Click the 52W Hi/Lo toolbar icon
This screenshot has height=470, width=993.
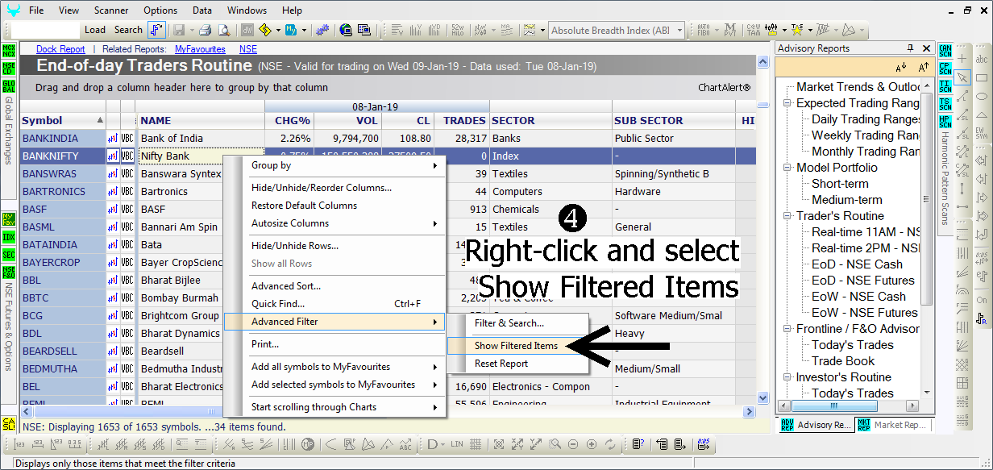point(459,30)
